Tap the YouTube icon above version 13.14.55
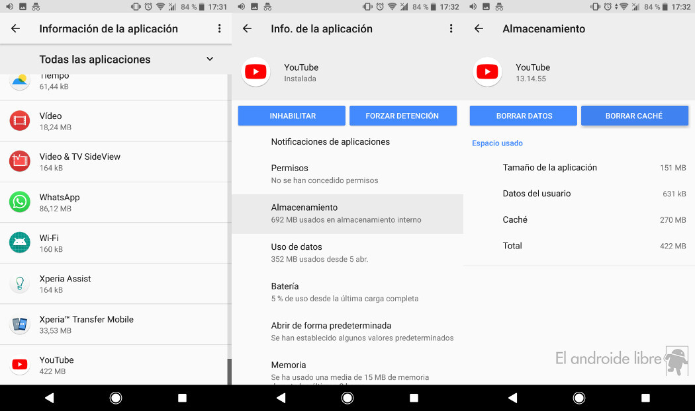The height and width of the screenshot is (411, 695). tap(487, 71)
